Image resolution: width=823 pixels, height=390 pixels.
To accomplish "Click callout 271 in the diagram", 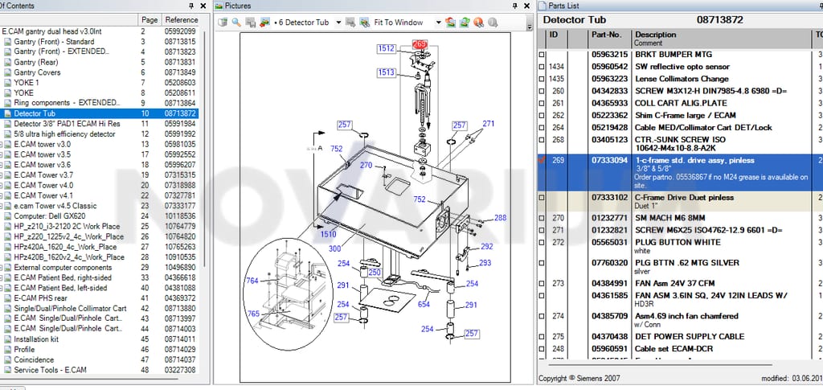I will click(488, 124).
